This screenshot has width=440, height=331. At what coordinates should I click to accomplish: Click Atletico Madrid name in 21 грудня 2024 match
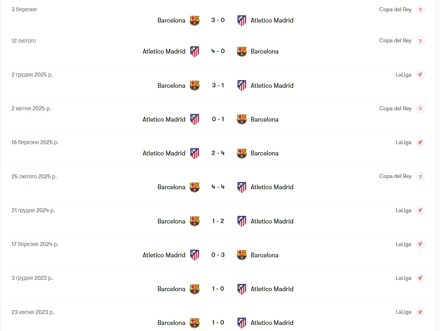[272, 221]
